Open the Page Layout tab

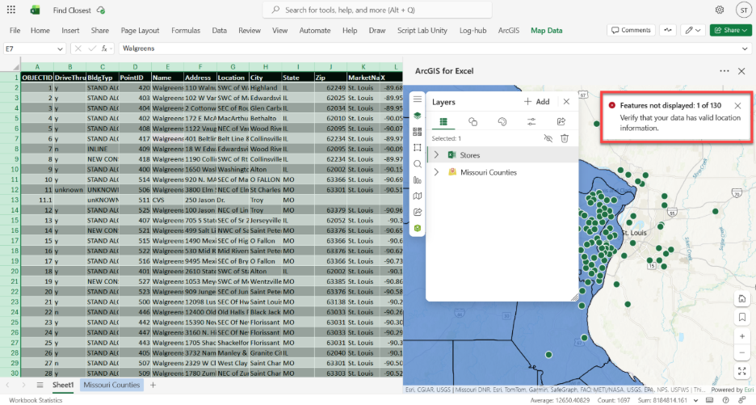click(x=140, y=31)
